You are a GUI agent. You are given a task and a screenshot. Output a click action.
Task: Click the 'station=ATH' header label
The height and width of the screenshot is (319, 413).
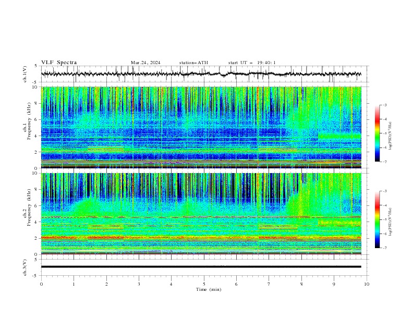tap(193, 63)
